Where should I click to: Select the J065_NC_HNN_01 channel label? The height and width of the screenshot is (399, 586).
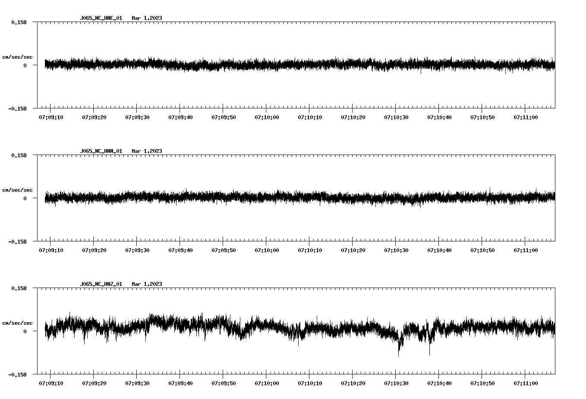click(x=101, y=151)
